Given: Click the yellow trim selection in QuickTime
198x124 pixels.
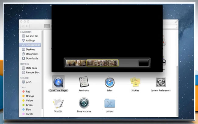Looking at the screenshot, I should [103, 63].
